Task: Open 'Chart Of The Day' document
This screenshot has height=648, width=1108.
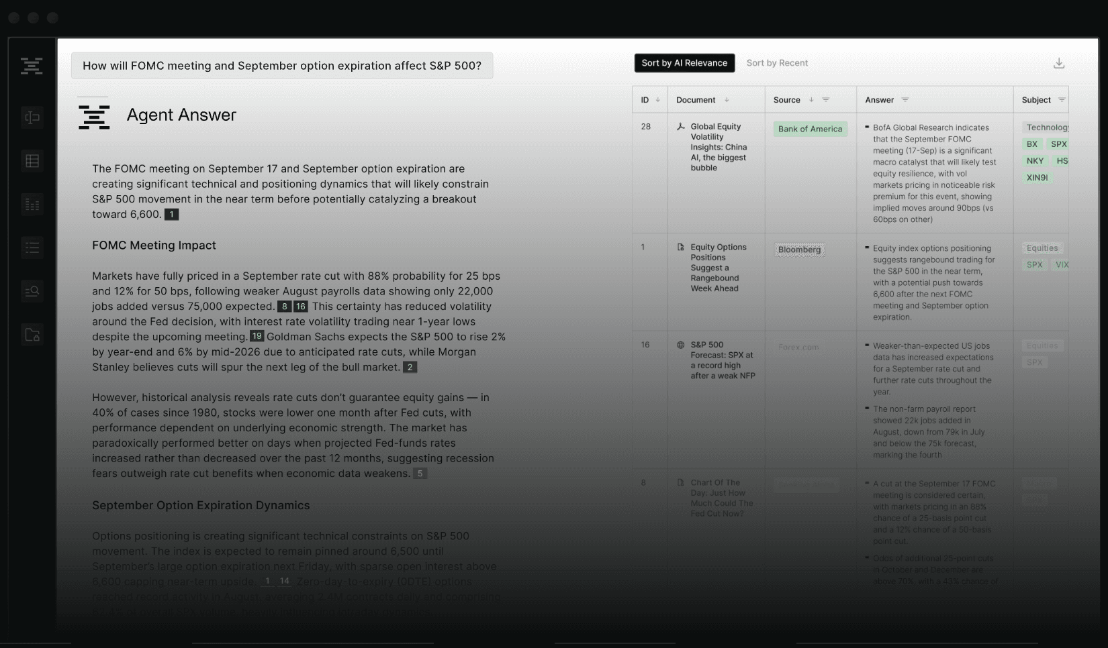Action: tap(722, 498)
